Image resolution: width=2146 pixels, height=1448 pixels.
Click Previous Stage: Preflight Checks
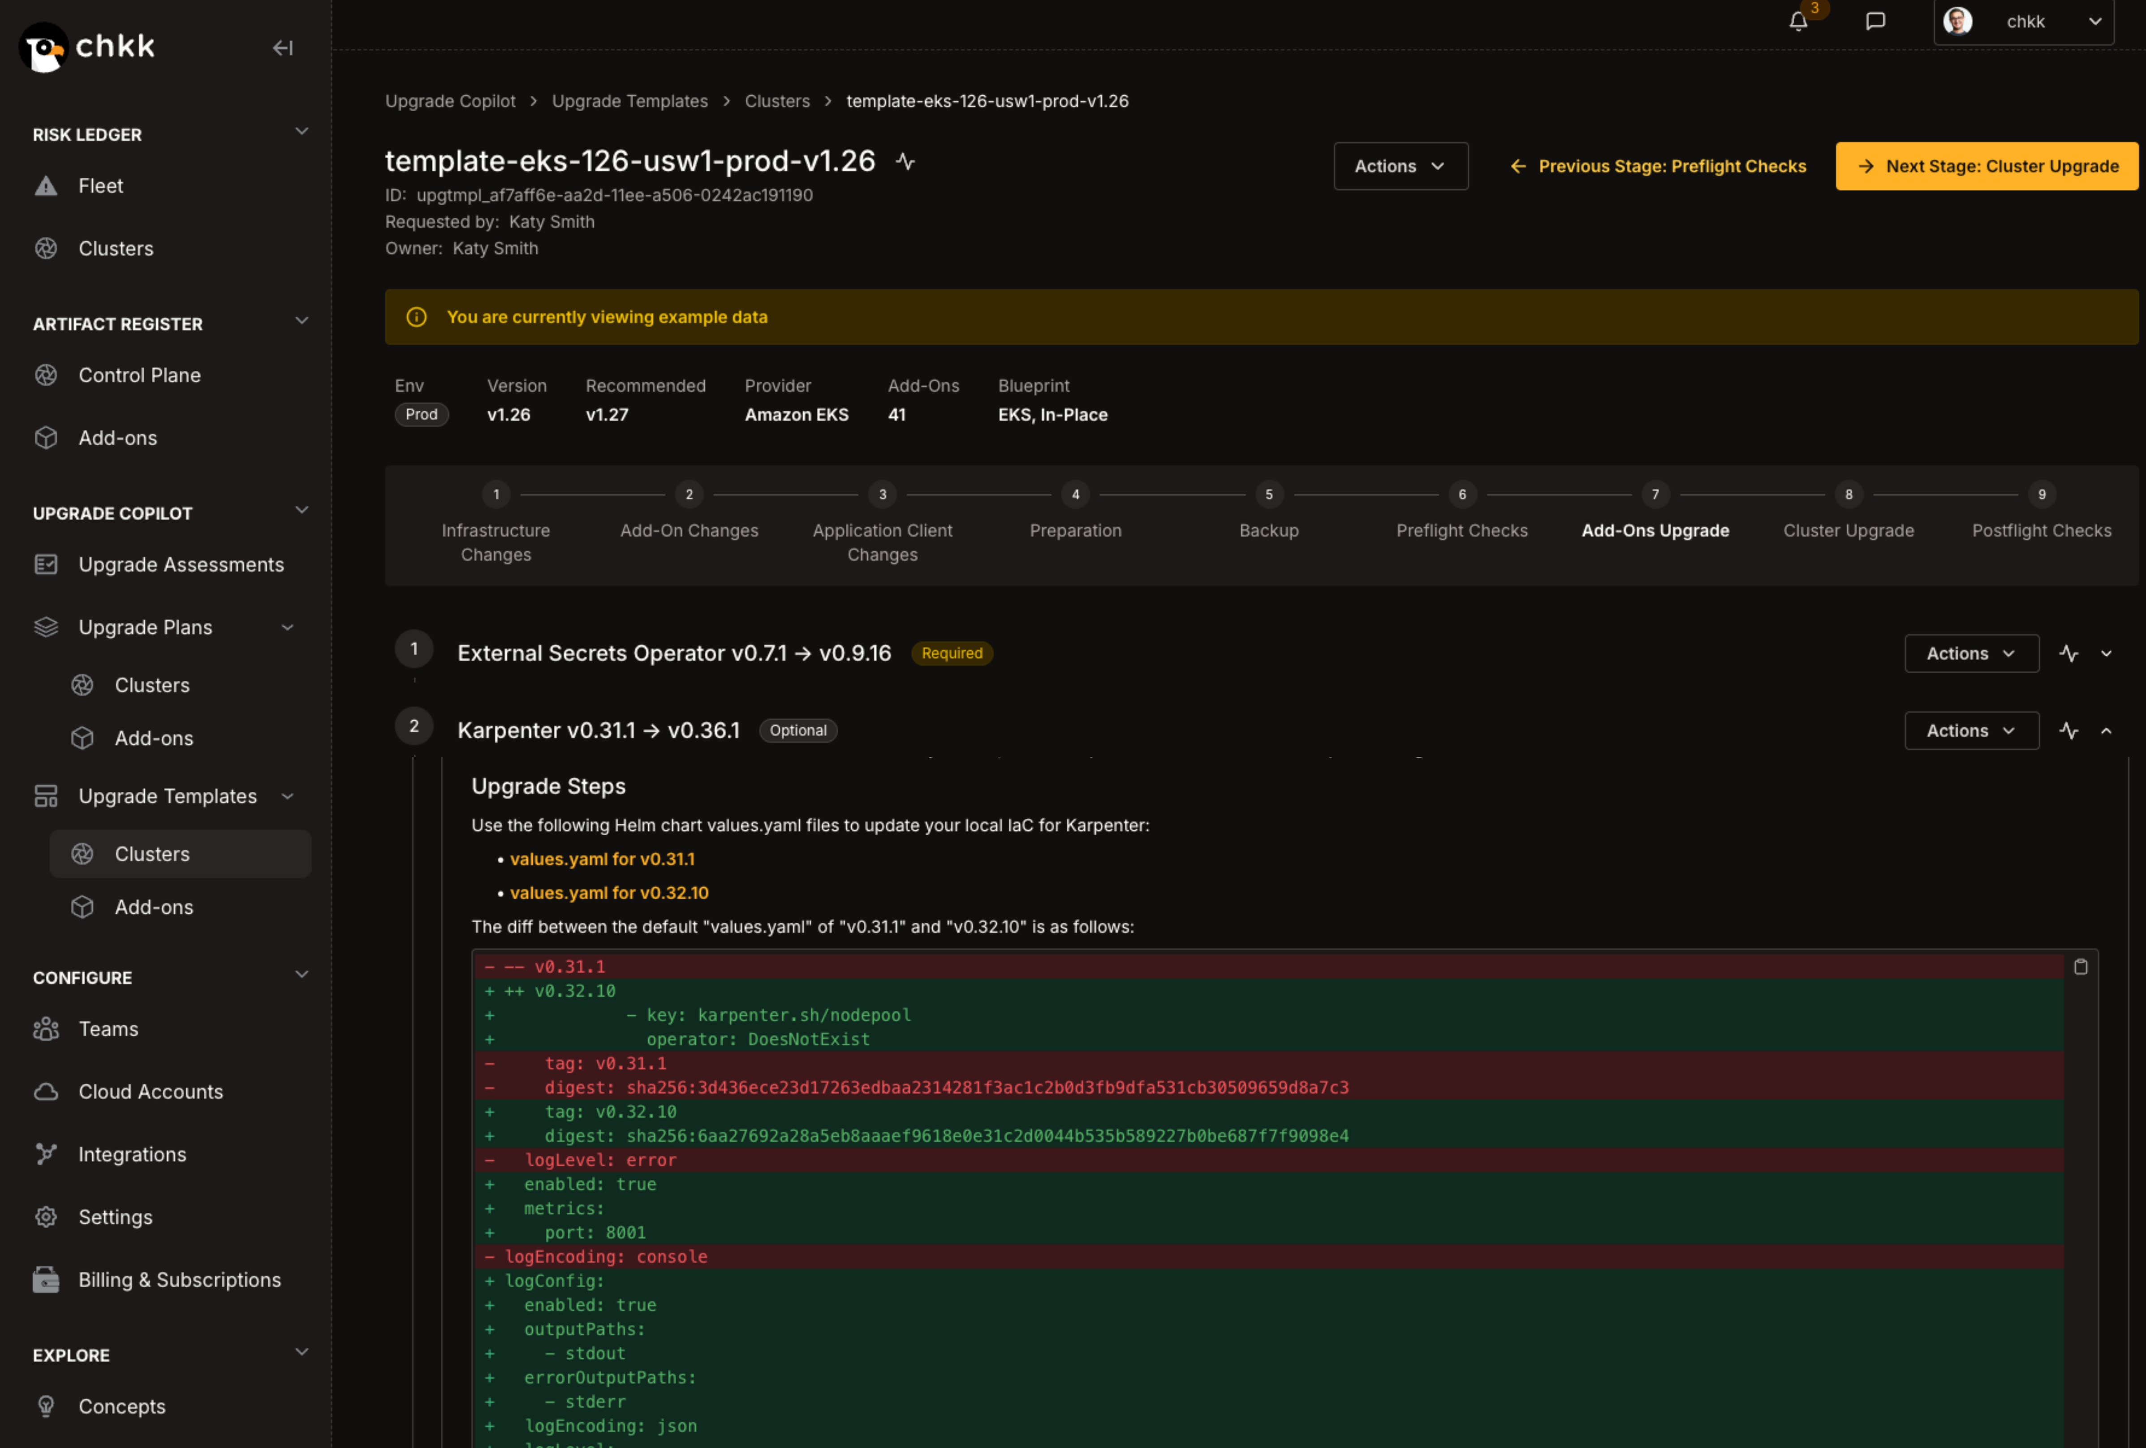pyautogui.click(x=1658, y=166)
